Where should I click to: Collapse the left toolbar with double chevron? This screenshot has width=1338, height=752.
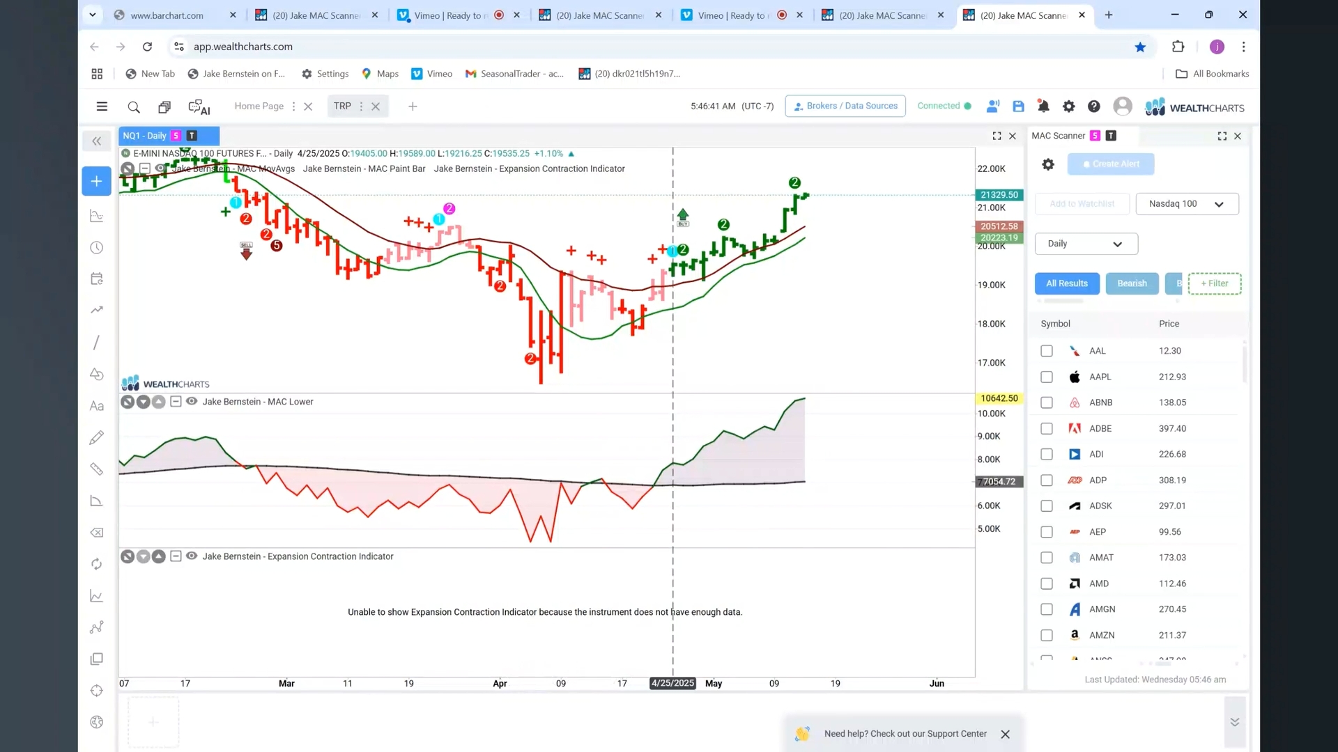97,141
